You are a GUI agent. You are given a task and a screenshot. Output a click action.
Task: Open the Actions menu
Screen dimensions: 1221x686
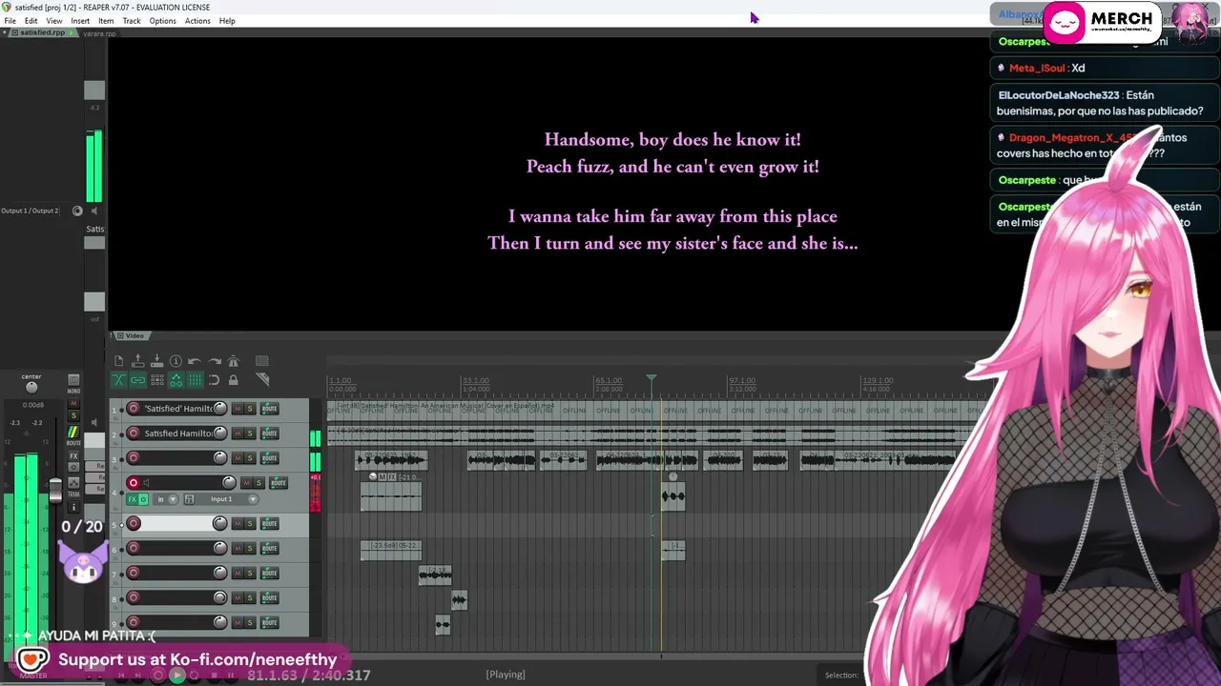pos(197,21)
